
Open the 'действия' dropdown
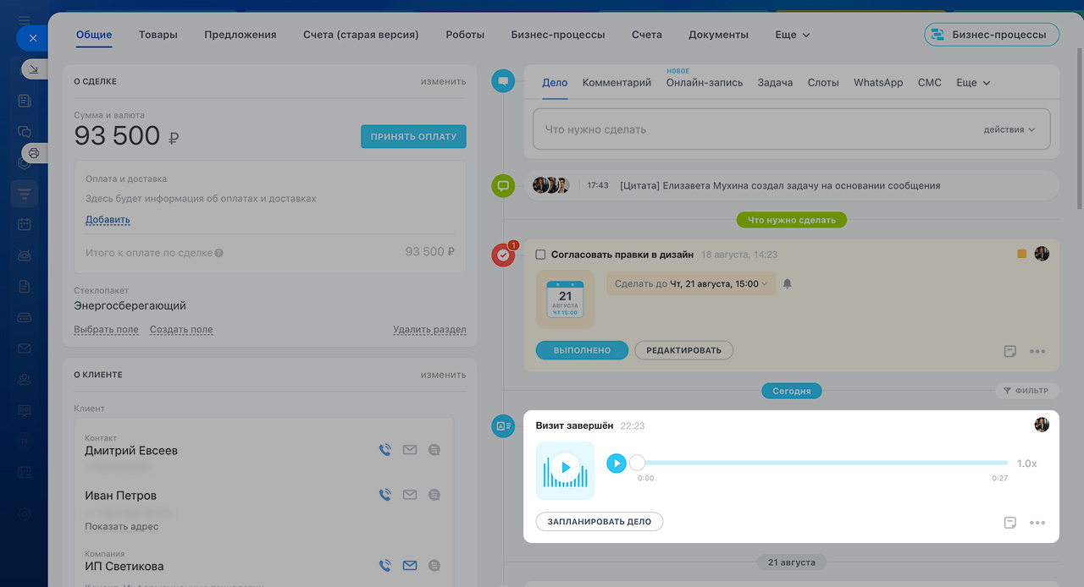(x=1009, y=129)
